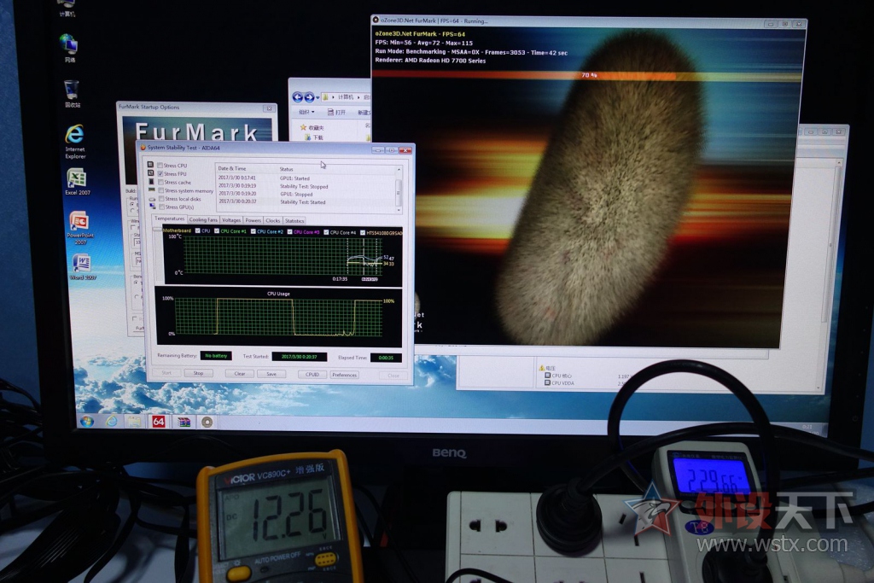
Task: Toggle the CPU temperature graph checkbox
Action: [x=197, y=230]
